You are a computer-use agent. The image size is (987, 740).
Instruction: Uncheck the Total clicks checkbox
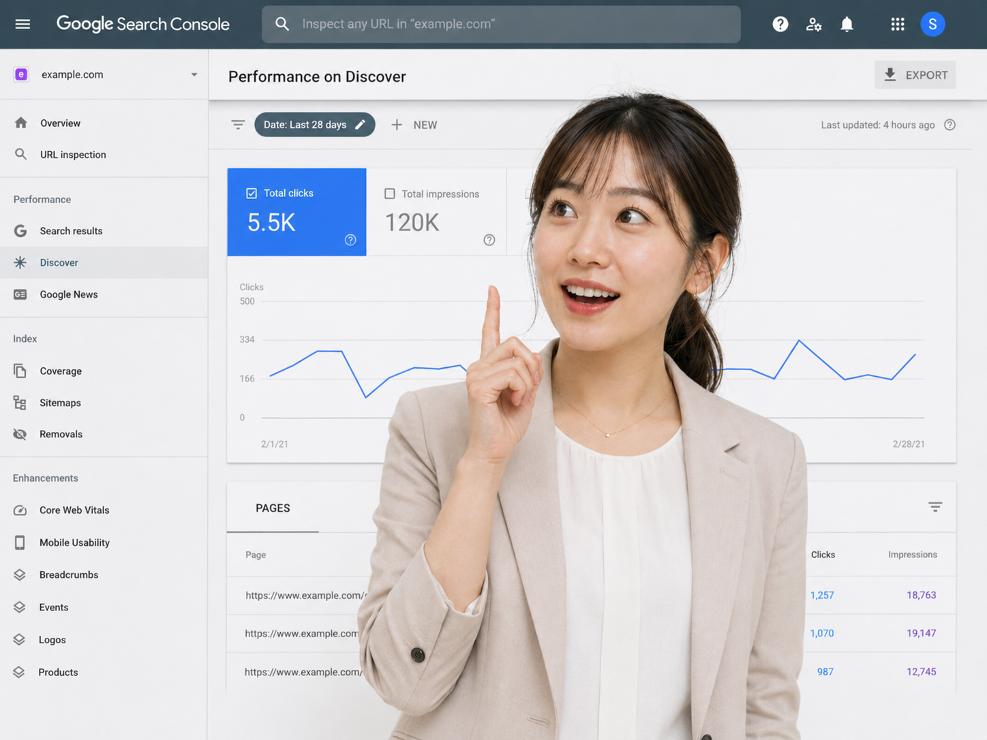[252, 194]
